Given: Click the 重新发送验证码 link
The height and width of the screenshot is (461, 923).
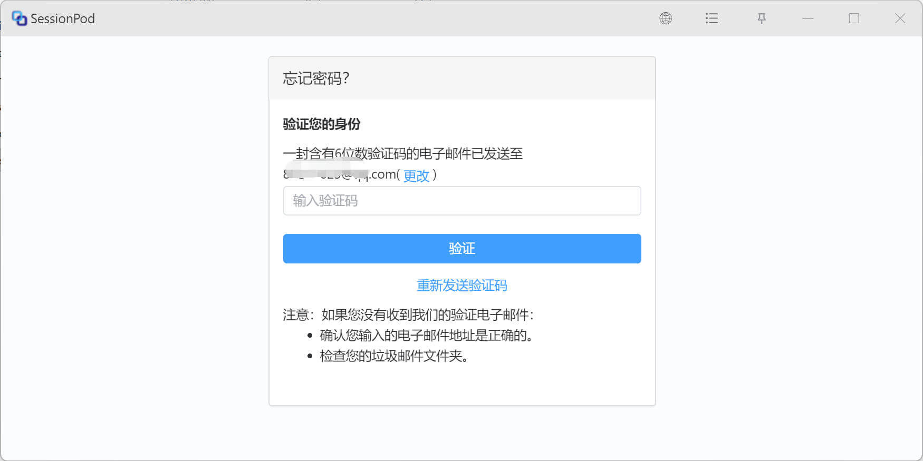Looking at the screenshot, I should tap(462, 286).
